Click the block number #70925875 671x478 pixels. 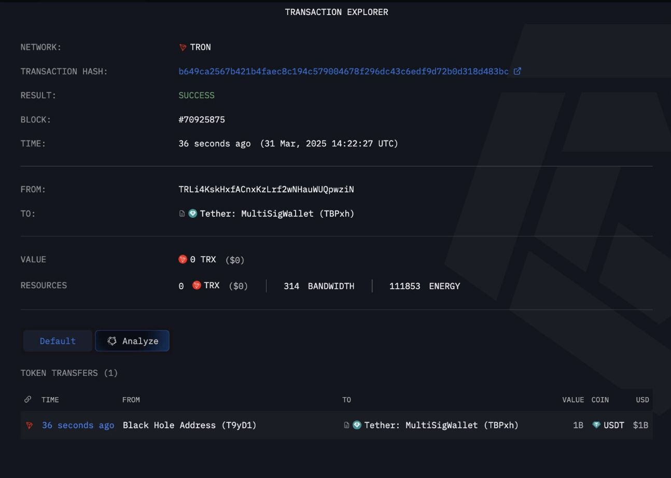pyautogui.click(x=202, y=119)
